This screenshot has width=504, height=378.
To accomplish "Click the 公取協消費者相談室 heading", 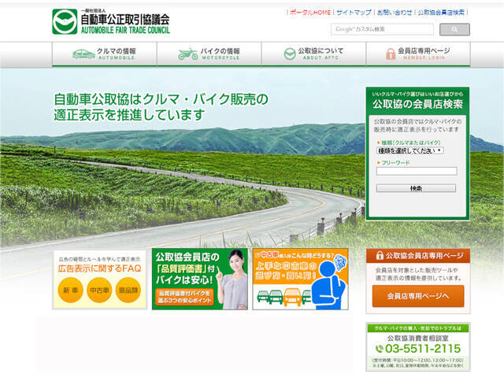I will click(418, 338).
